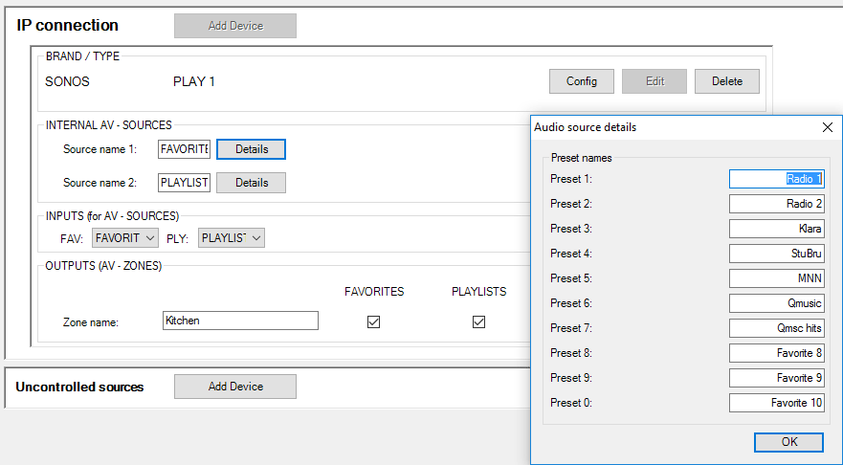
Task: Delete the SONOS PLAY 1 device
Action: click(x=727, y=81)
